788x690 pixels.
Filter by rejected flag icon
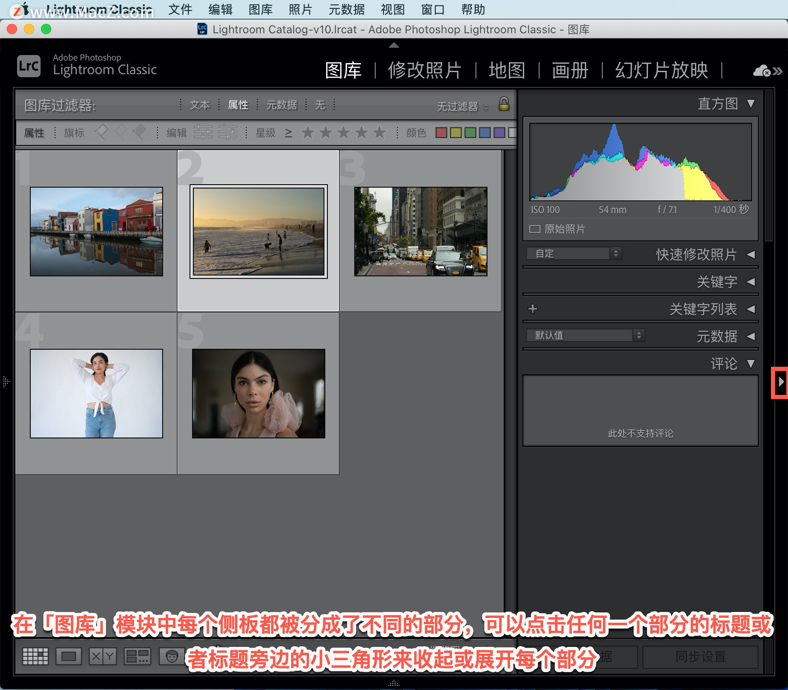point(139,132)
